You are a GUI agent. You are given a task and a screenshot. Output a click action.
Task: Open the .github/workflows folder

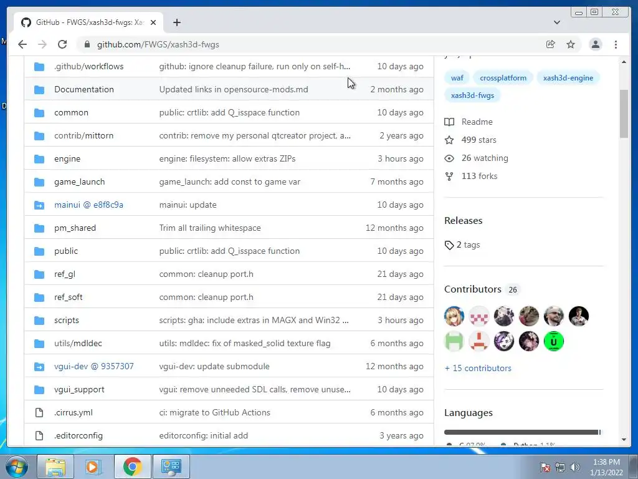(88, 66)
